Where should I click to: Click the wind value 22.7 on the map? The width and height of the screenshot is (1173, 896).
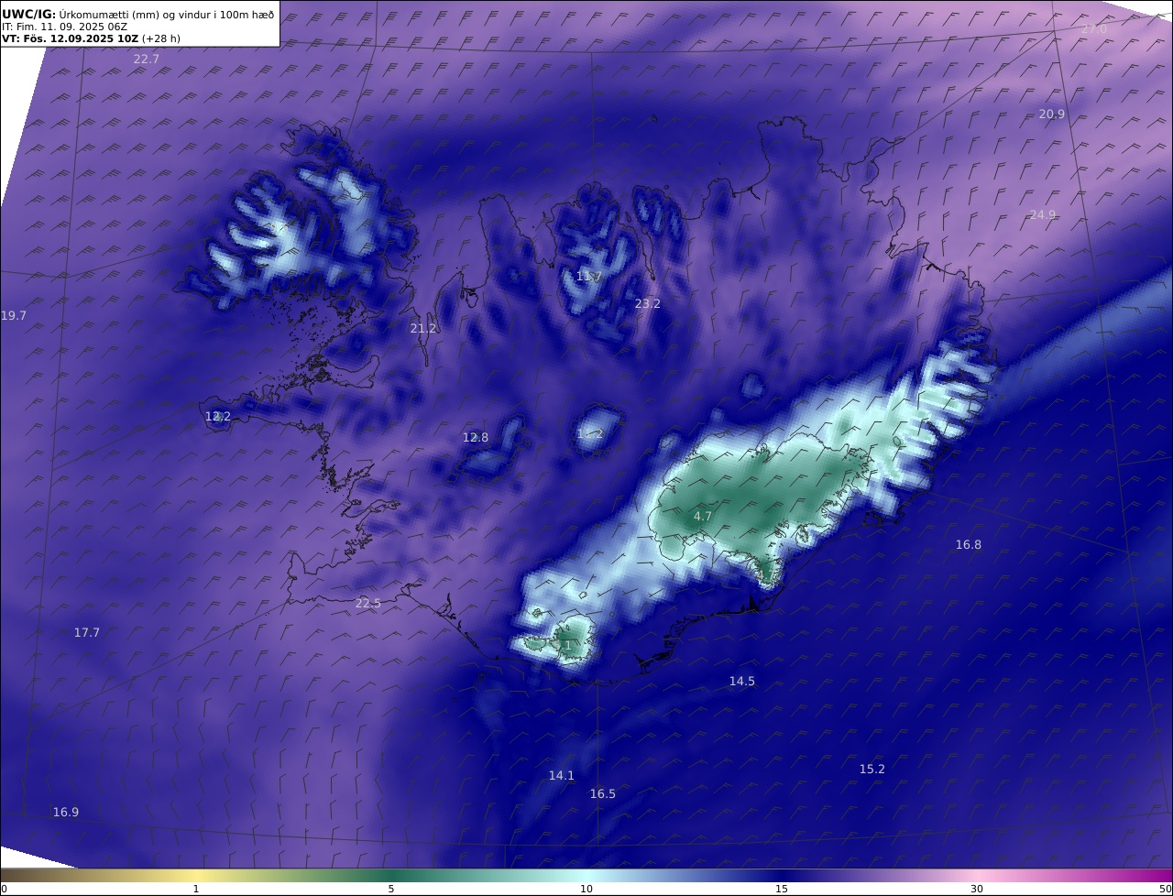(x=146, y=59)
